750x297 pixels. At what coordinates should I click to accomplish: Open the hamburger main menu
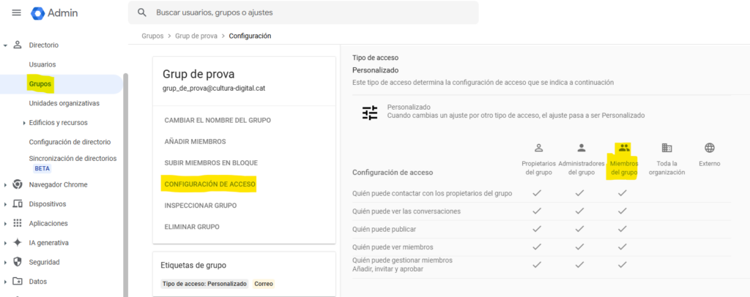coord(16,13)
